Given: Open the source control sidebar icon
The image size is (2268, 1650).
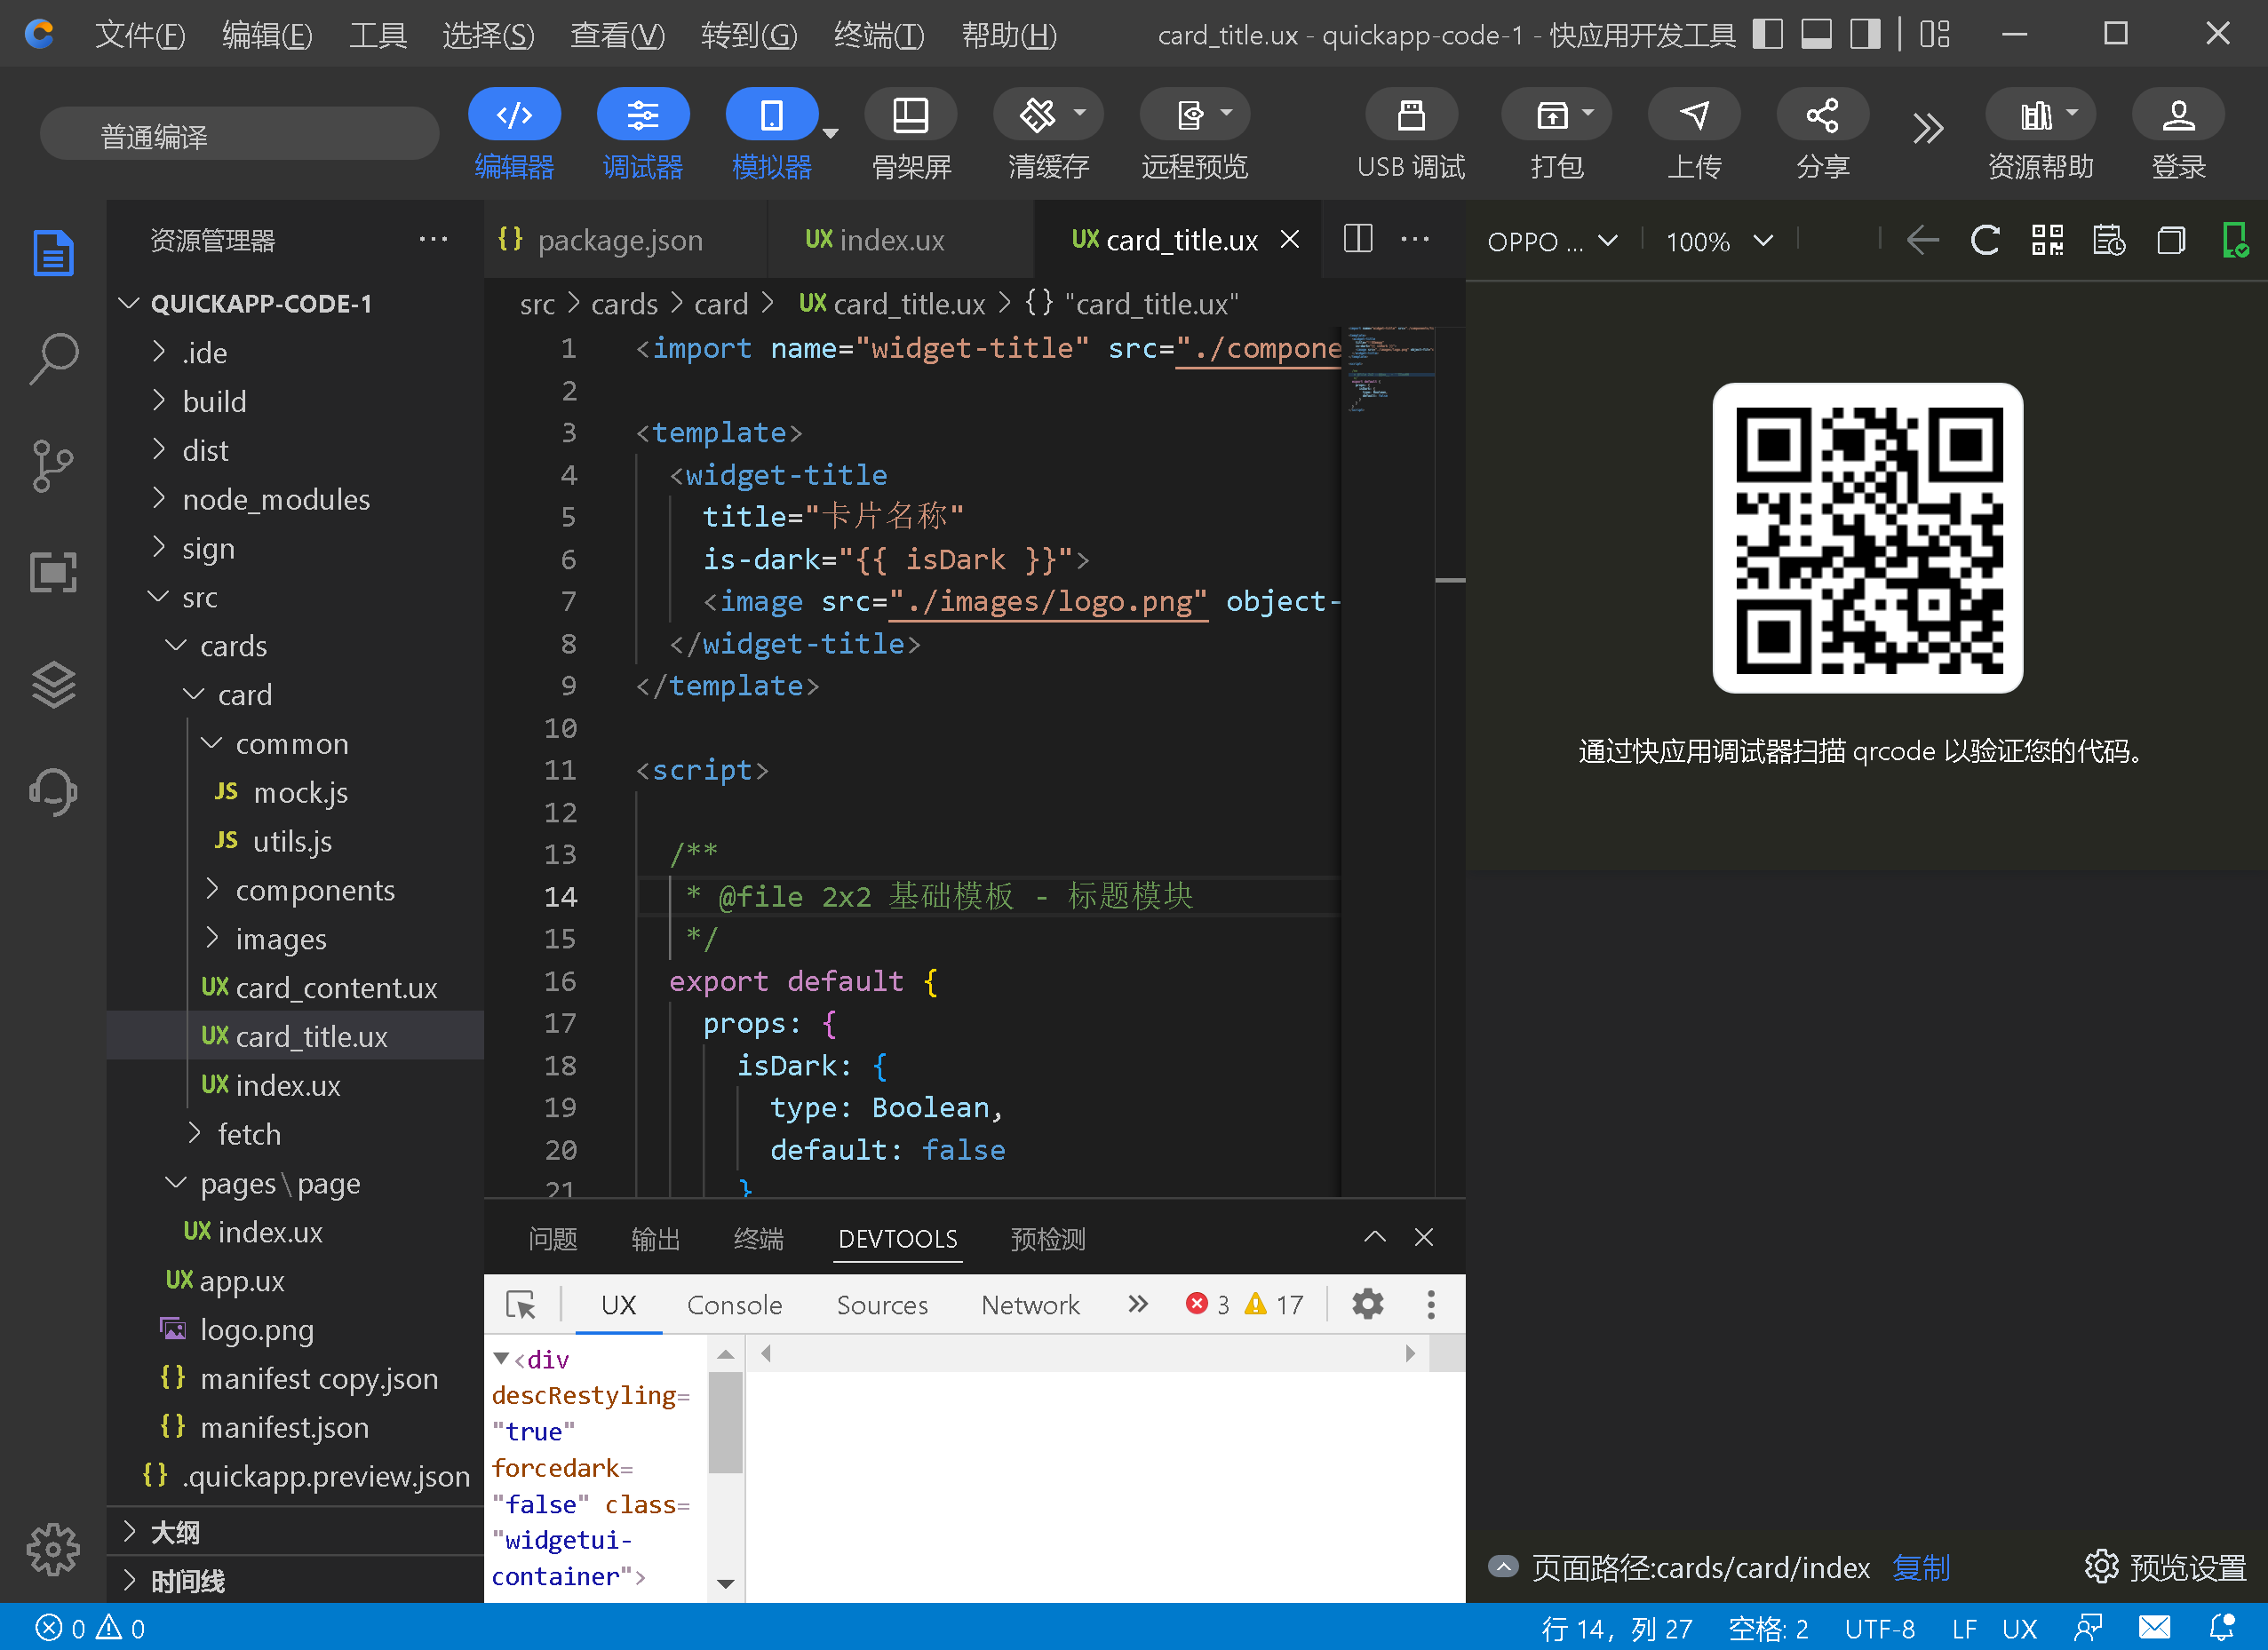Looking at the screenshot, I should (52, 465).
